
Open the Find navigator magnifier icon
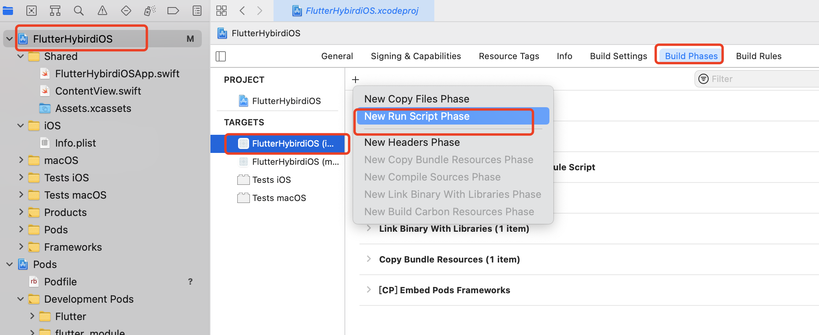coord(79,11)
